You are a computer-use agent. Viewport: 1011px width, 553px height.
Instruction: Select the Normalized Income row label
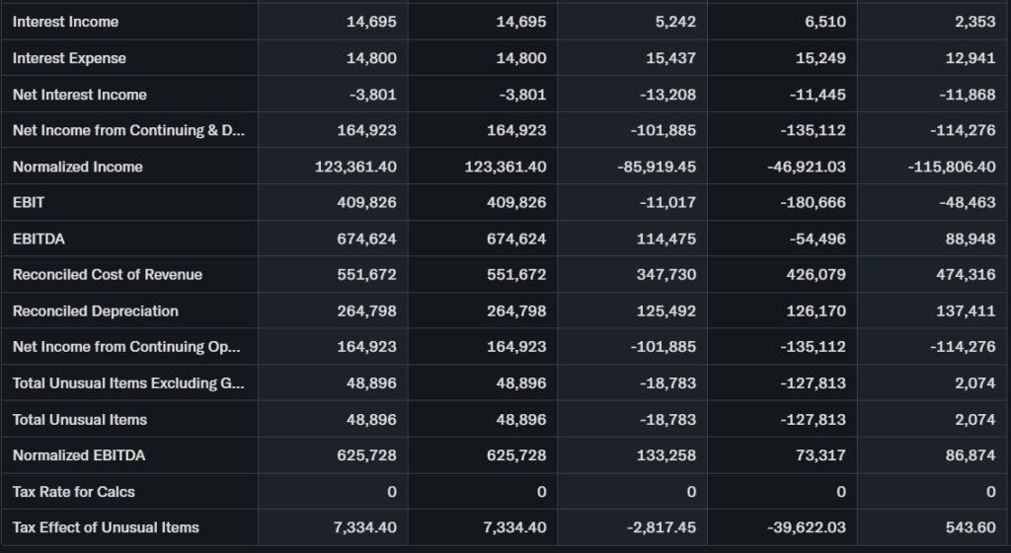click(x=77, y=167)
